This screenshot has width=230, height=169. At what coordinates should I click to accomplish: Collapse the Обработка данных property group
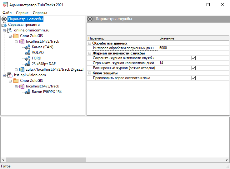pos(90,43)
